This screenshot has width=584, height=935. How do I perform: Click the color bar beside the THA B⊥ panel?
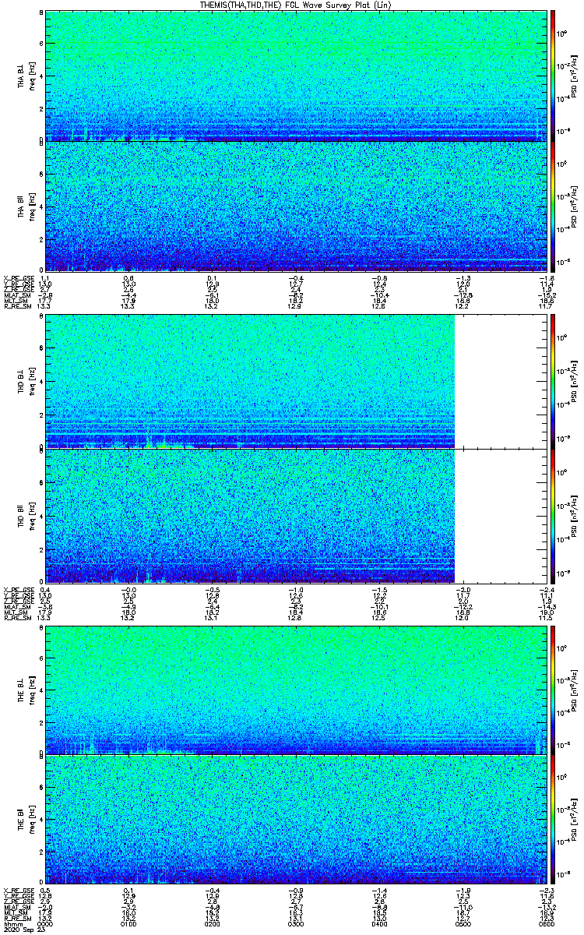click(x=553, y=75)
